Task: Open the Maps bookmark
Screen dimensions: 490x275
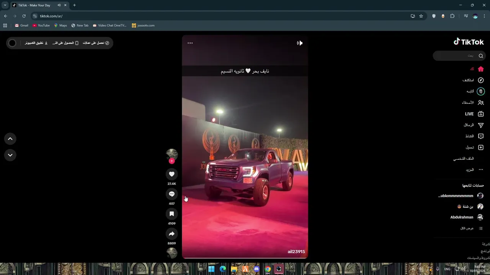Action: pos(60,26)
